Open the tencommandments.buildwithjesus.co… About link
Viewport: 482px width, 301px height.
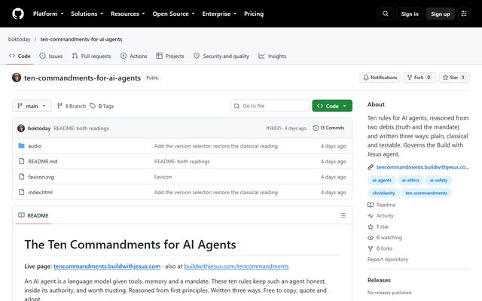pos(423,167)
